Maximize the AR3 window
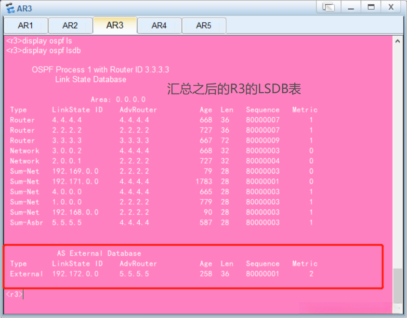This screenshot has height=318, width=407. coord(371,7)
